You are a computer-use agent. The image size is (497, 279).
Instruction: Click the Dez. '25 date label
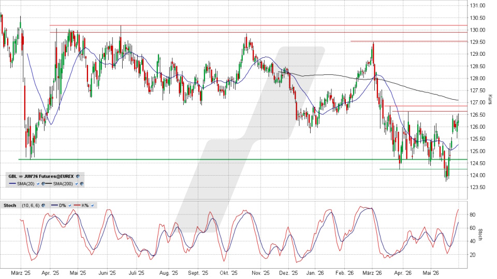(288, 273)
